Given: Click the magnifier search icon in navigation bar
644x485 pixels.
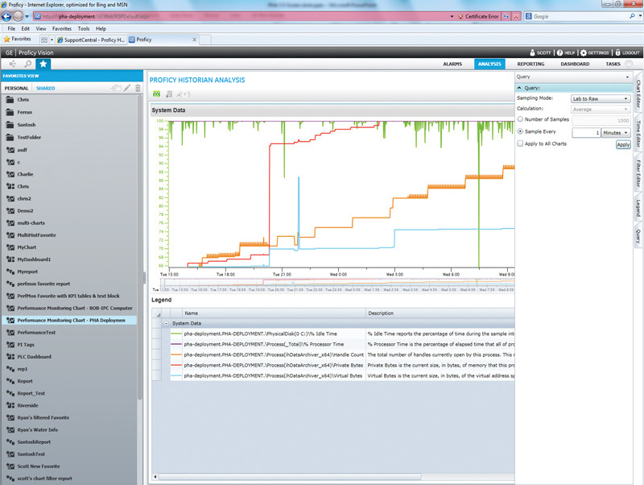Looking at the screenshot, I should point(28,64).
